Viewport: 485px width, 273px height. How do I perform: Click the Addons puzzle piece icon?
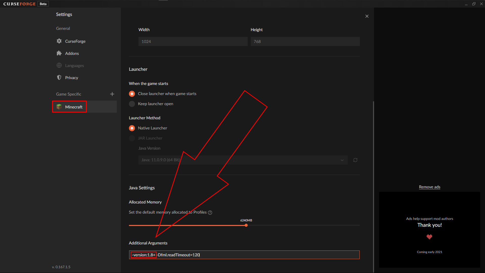59,53
